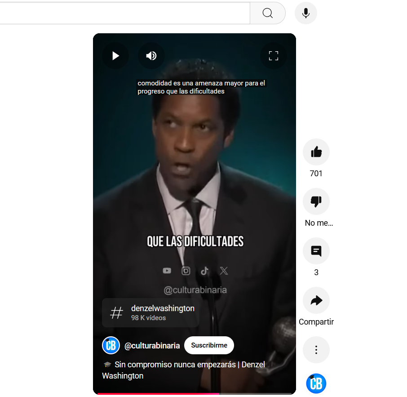Click the CB channel avatar beside handle
The width and height of the screenshot is (407, 397).
click(111, 345)
